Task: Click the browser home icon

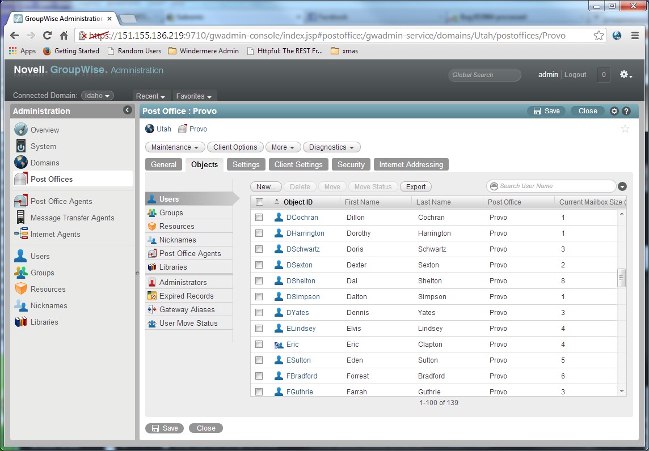Action: (x=64, y=36)
